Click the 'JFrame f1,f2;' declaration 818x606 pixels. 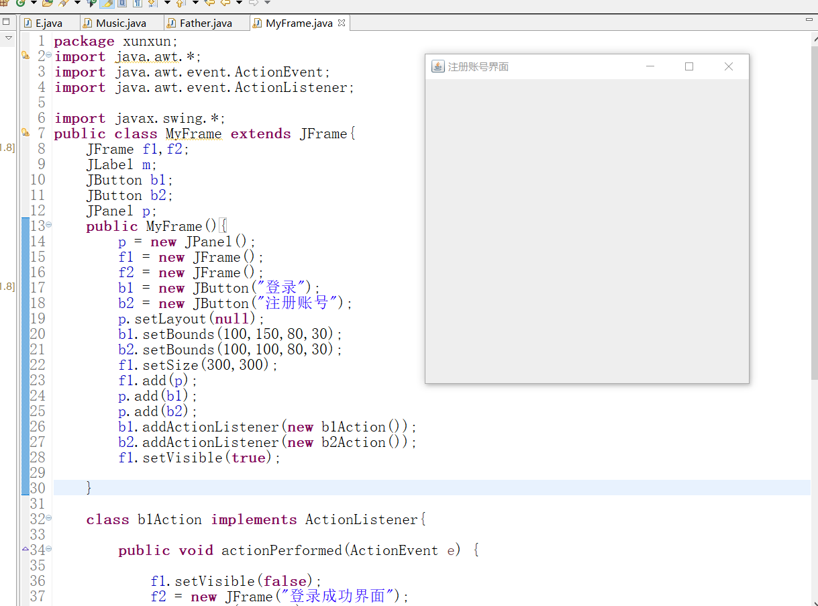pyautogui.click(x=138, y=149)
